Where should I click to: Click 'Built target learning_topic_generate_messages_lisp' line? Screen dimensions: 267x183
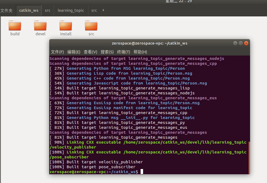(x=120, y=88)
